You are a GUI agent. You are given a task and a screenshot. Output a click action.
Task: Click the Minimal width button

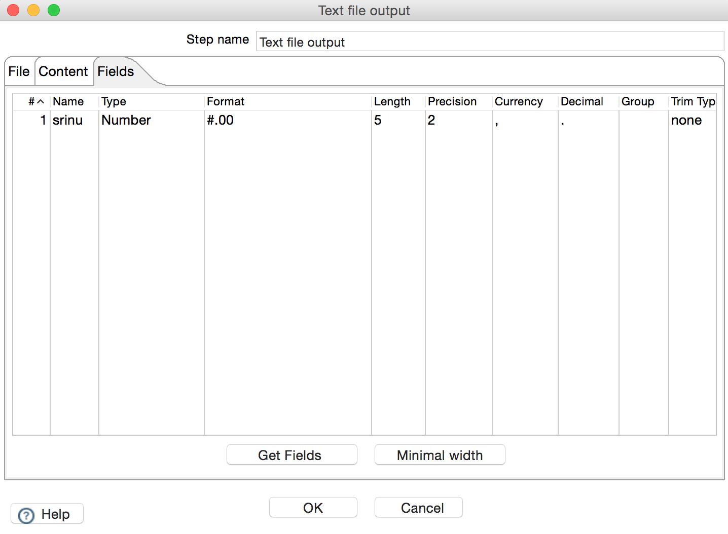[440, 455]
